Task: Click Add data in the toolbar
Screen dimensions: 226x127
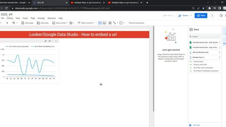Action: point(43,23)
